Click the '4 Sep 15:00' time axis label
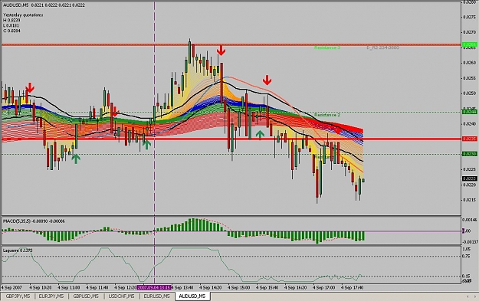 pyautogui.click(x=239, y=287)
